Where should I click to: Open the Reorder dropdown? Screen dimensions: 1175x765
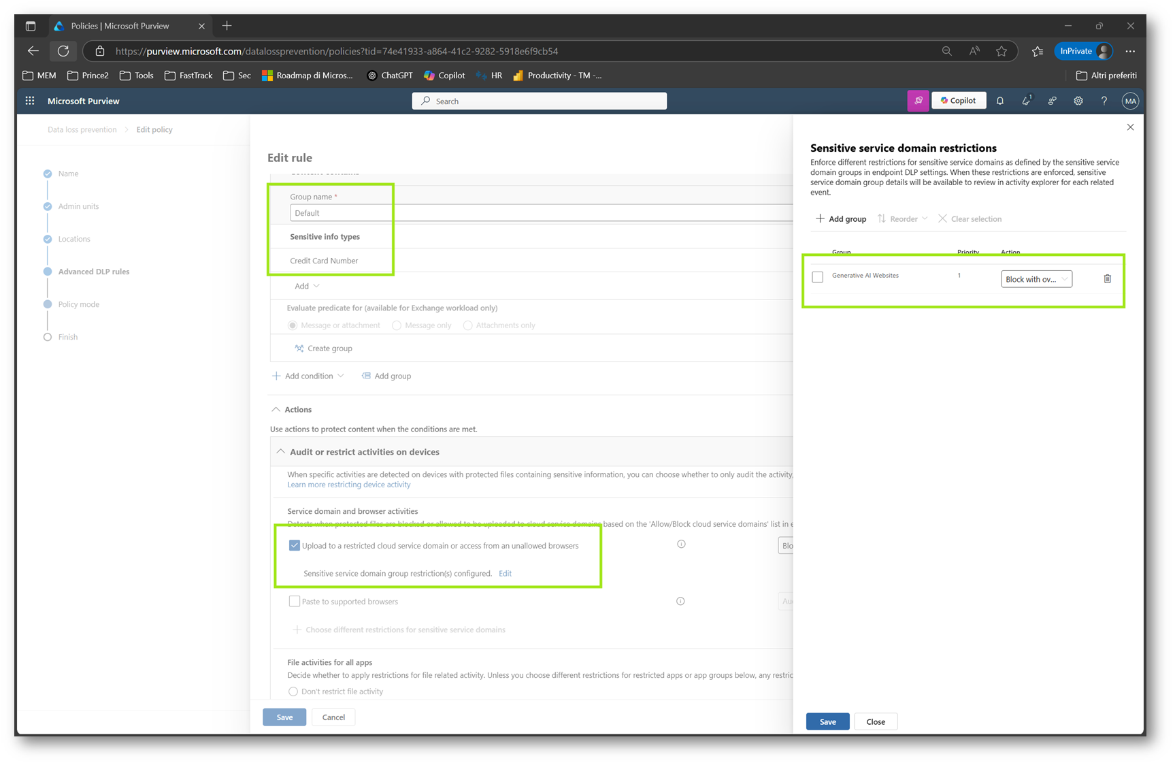point(903,218)
